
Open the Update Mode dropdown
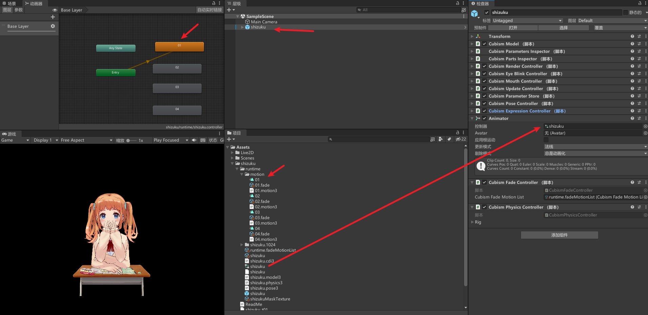tap(595, 147)
